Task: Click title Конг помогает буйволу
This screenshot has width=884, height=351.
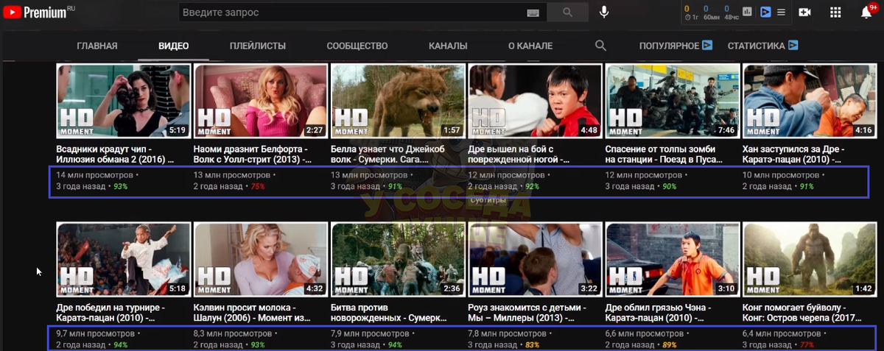Action: point(802,313)
